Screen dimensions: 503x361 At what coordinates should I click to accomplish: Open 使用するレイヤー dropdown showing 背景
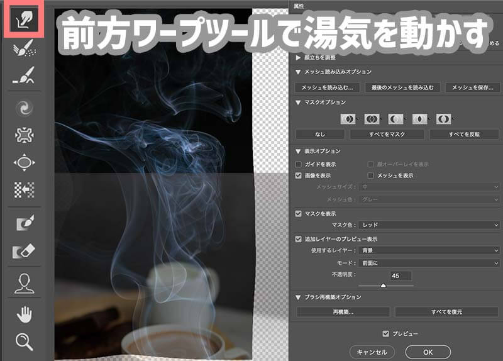tap(429, 250)
